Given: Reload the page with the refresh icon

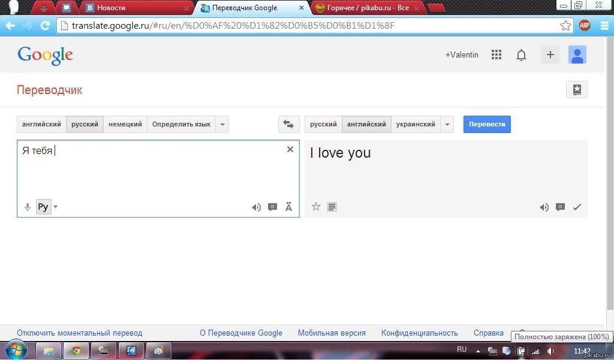Looking at the screenshot, I should 45,26.
